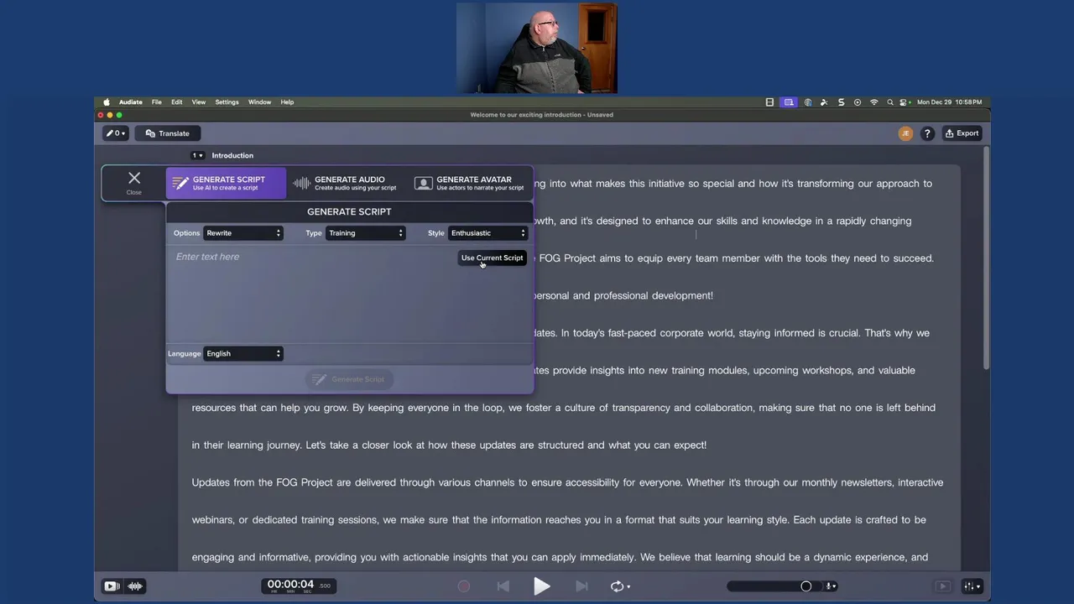1074x604 pixels.
Task: Click the S-shaped menu bar icon
Action: 841,102
